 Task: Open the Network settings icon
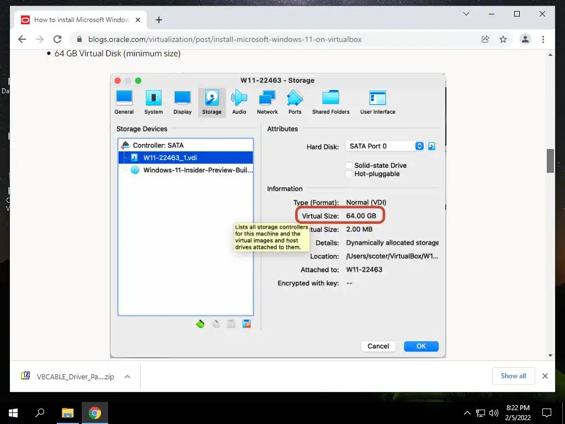[x=268, y=102]
